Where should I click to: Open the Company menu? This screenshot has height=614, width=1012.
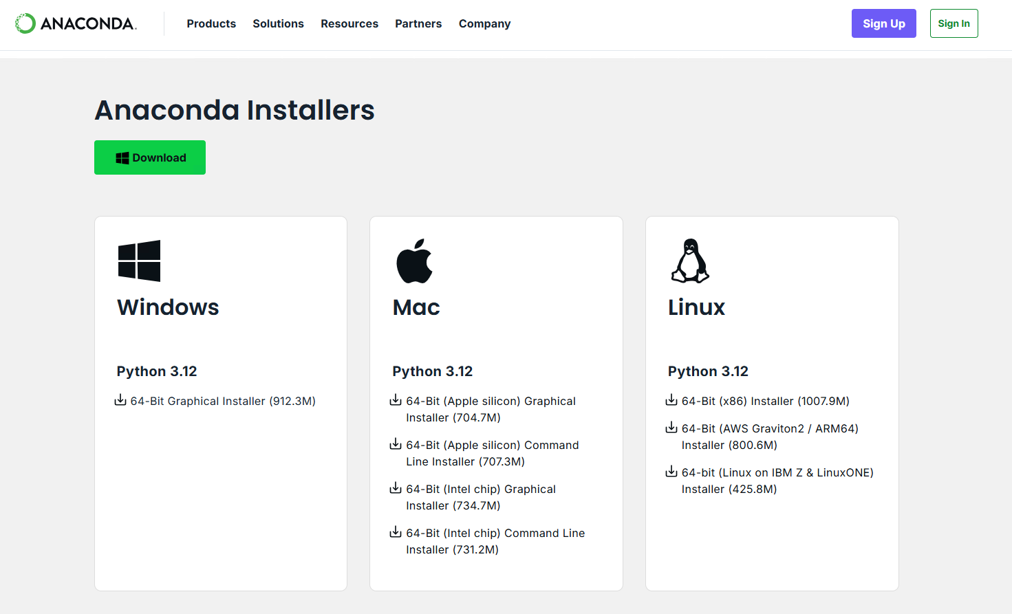[485, 23]
